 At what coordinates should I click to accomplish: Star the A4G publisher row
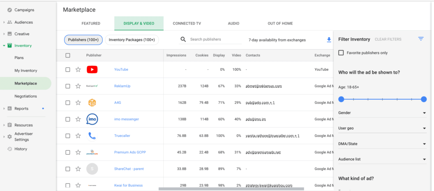coord(78,102)
